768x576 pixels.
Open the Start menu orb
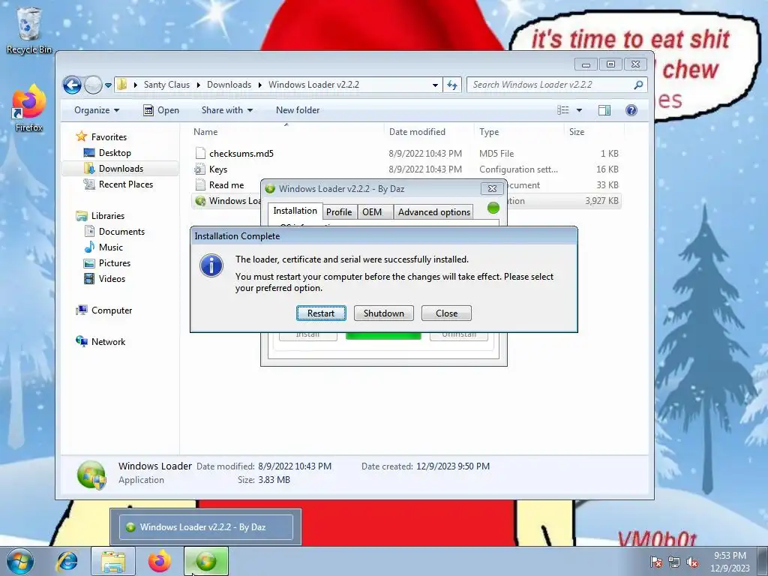20,561
